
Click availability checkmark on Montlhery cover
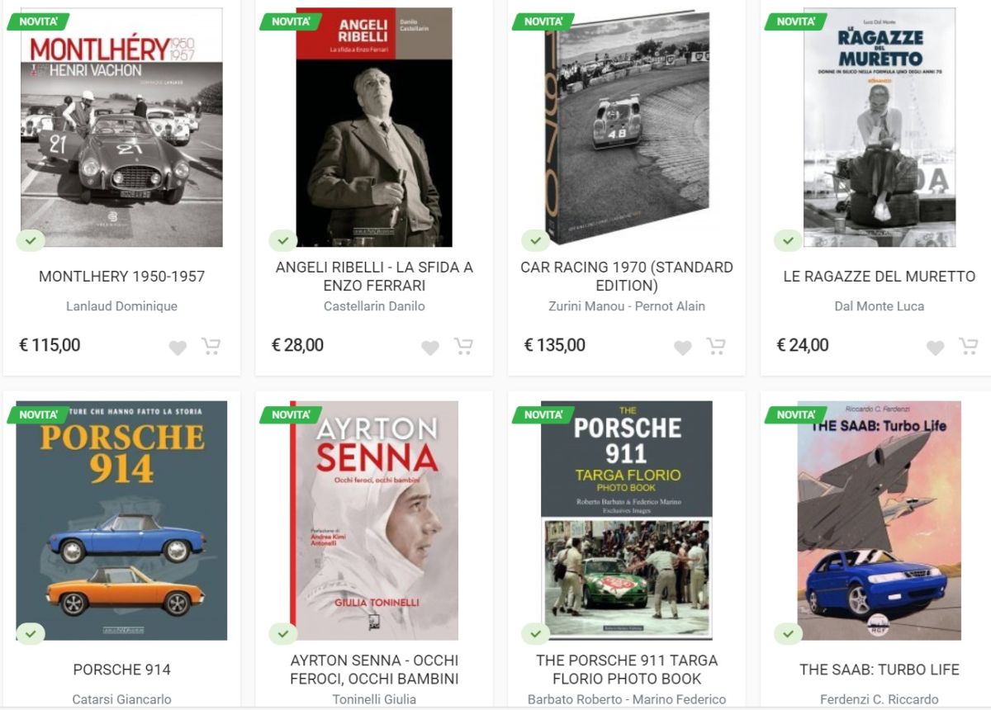[x=31, y=241]
